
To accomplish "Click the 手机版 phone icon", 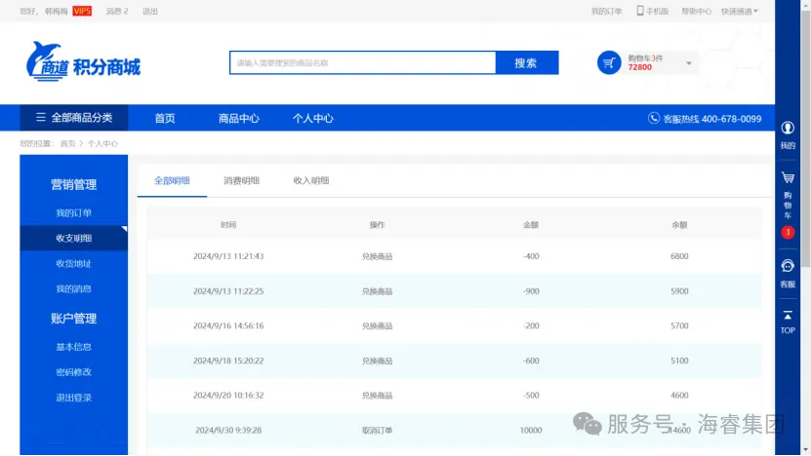I will coord(640,11).
